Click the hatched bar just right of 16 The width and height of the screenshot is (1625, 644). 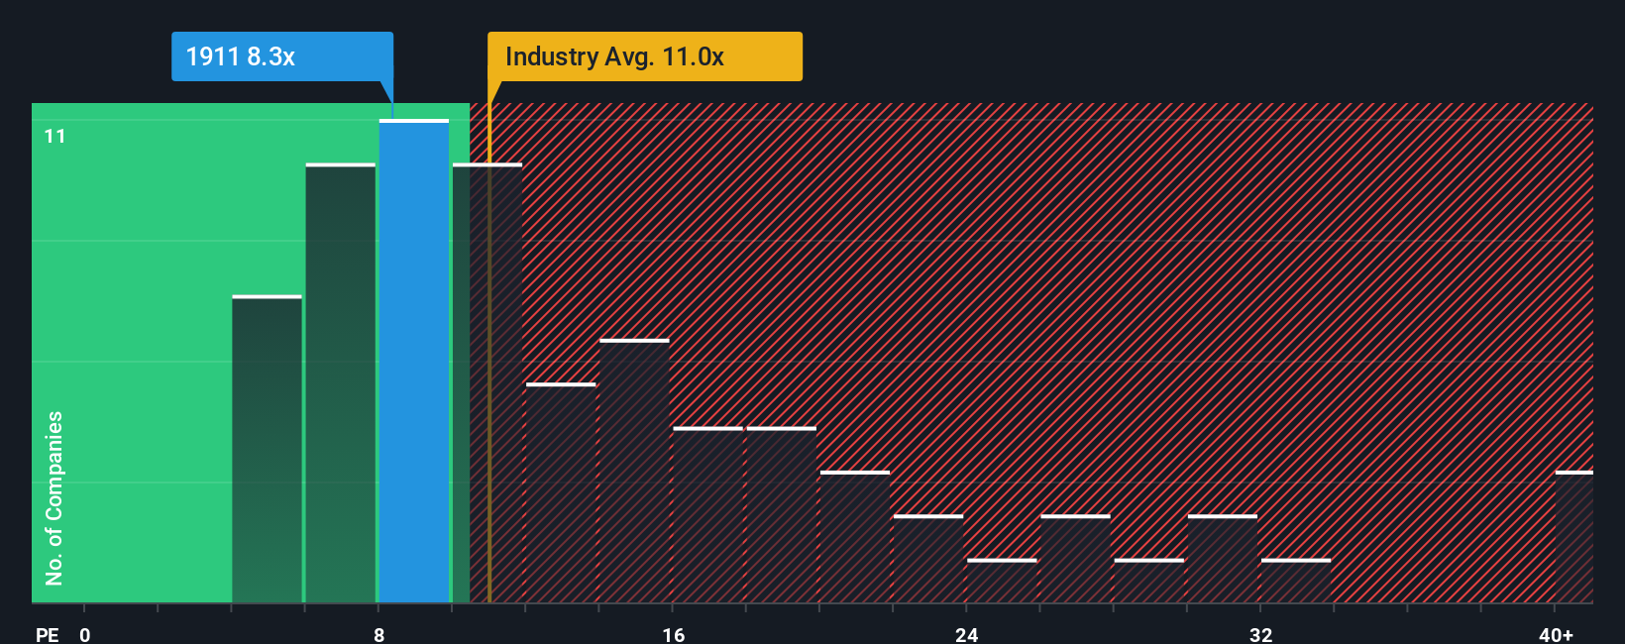(708, 515)
